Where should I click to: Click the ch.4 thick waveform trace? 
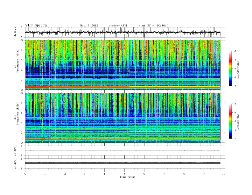pyautogui.click(x=122, y=163)
